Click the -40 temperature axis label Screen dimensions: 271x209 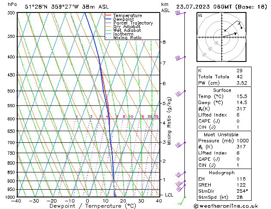click(x=16, y=201)
